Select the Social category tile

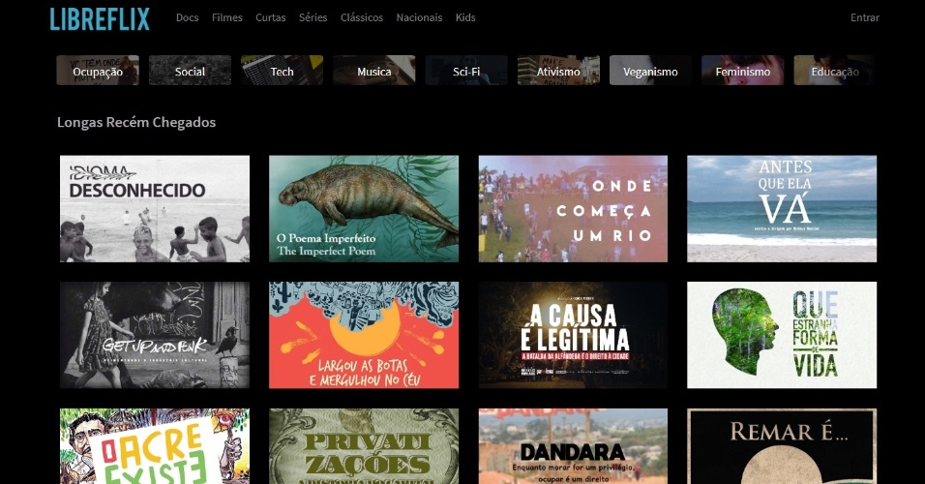point(190,71)
